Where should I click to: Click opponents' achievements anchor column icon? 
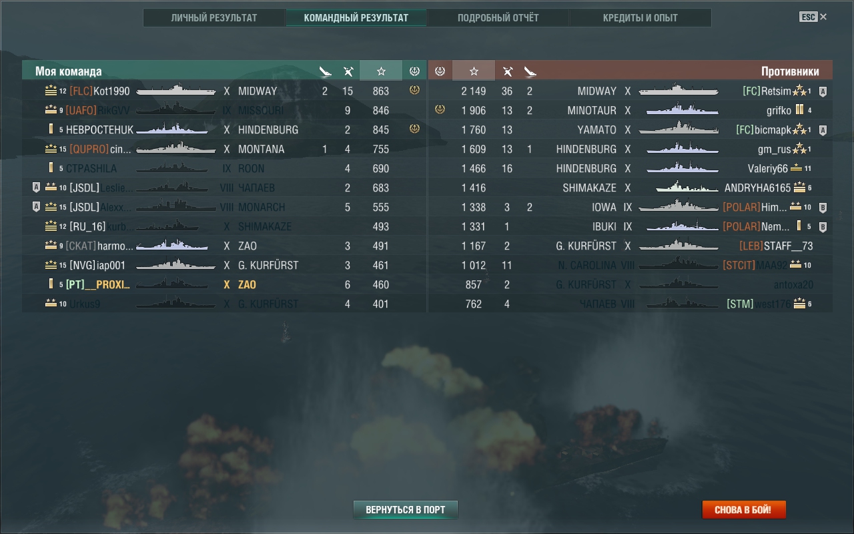click(440, 71)
